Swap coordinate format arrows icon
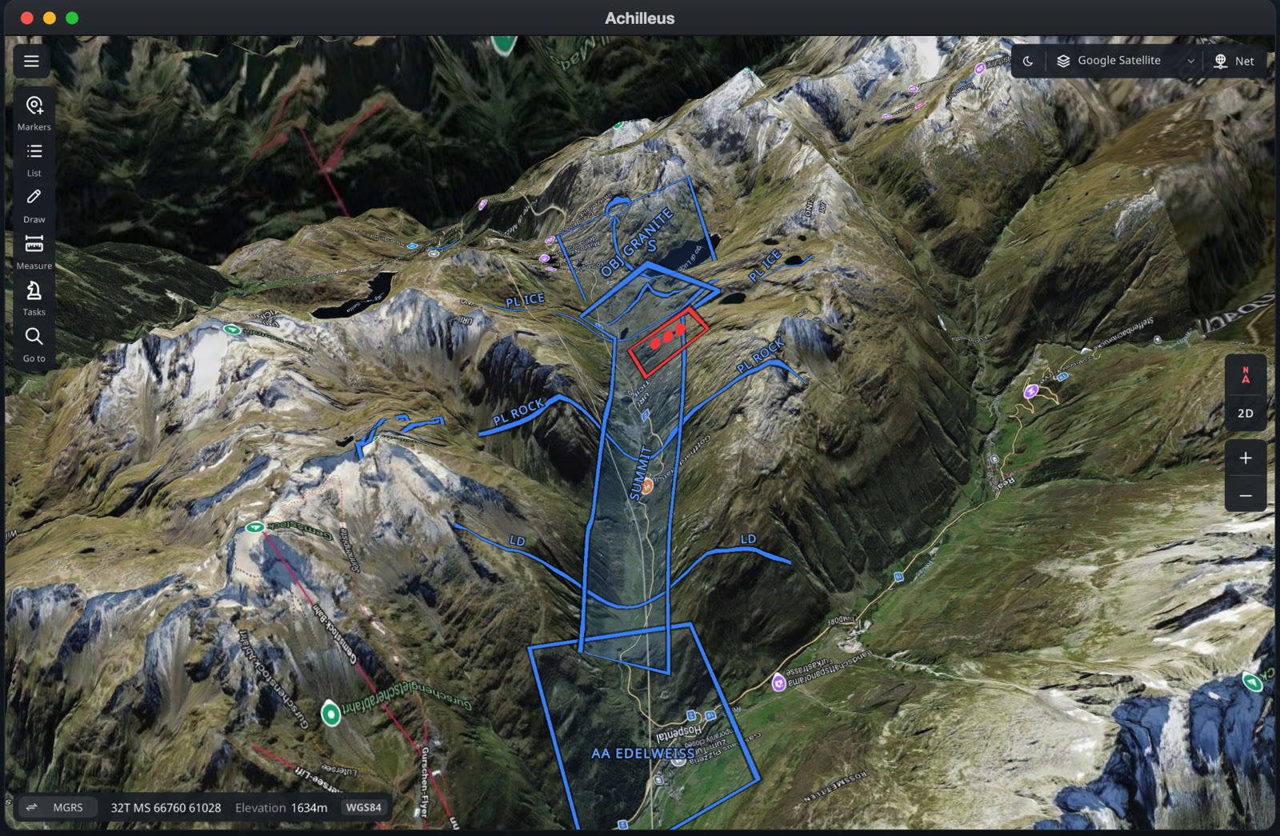1280x836 pixels. click(x=31, y=807)
